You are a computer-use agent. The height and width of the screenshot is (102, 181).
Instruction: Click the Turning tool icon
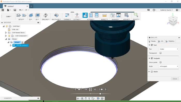point(67,15)
